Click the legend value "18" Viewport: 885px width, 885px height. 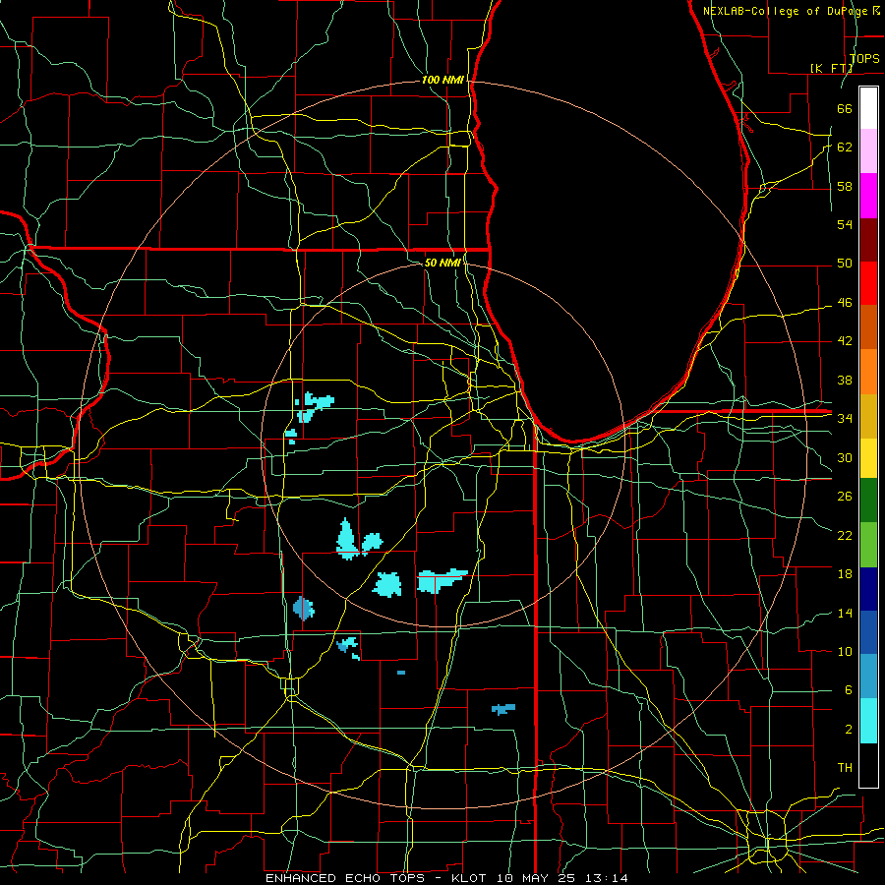pos(845,574)
